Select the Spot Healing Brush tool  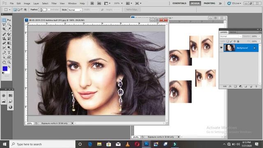point(4,34)
